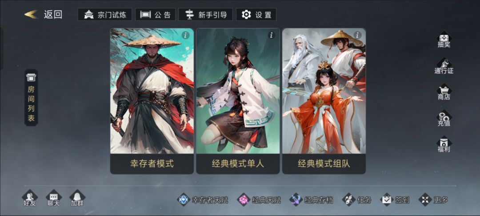The image size is (480, 216).
Task: Tap the 加群 join group icon
Action: (77, 199)
